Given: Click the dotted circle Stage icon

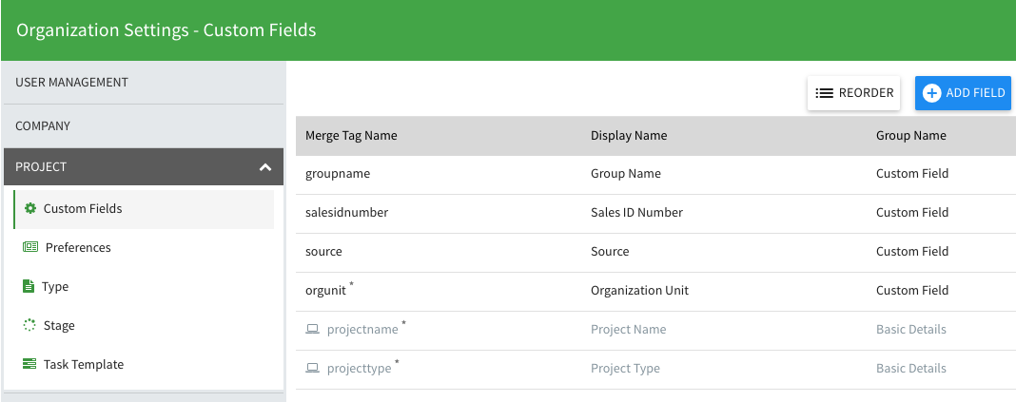Looking at the screenshot, I should pyautogui.click(x=29, y=326).
